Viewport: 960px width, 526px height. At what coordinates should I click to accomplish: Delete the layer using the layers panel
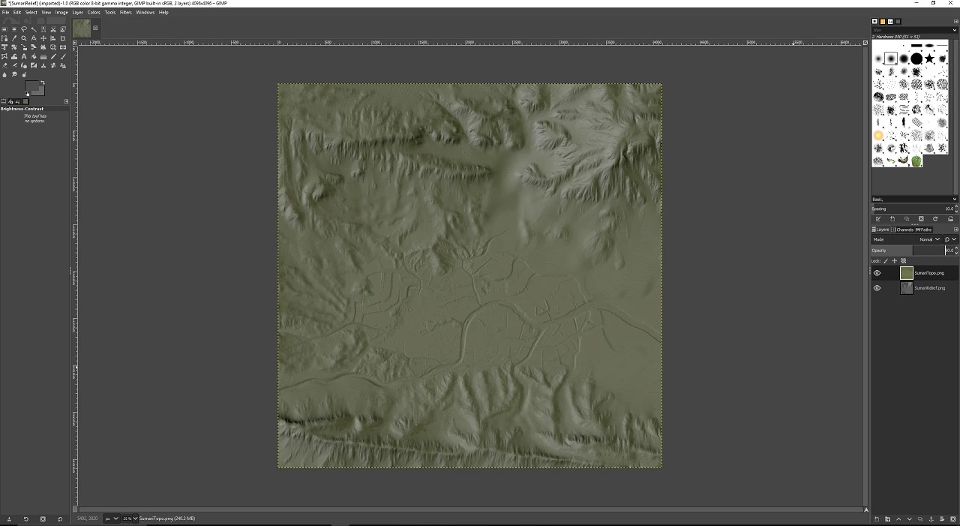point(952,519)
